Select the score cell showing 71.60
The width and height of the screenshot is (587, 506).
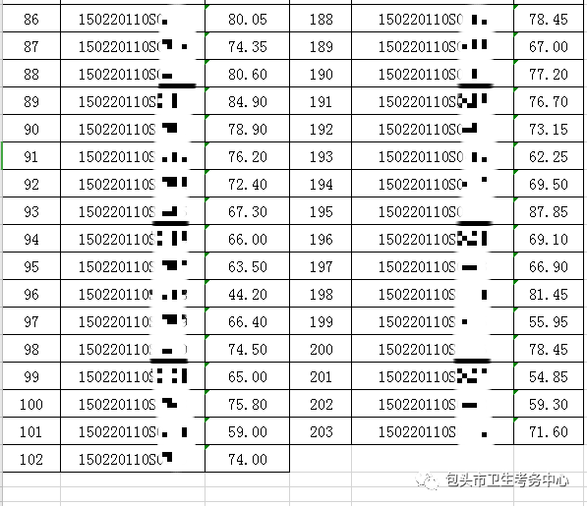click(548, 431)
